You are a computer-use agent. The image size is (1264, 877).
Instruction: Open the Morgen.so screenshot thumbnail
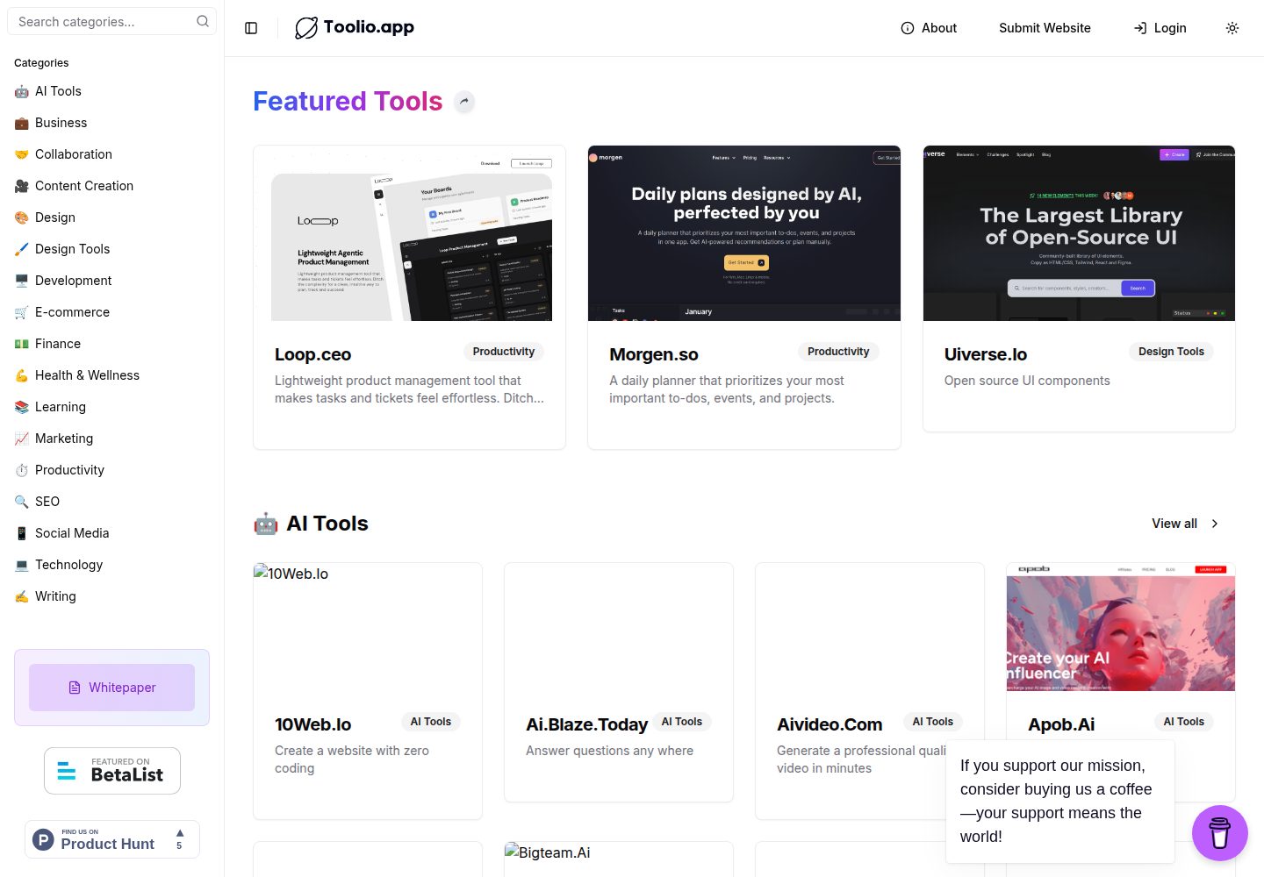coord(744,233)
